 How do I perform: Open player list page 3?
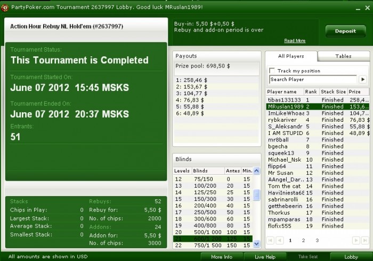pyautogui.click(x=317, y=240)
